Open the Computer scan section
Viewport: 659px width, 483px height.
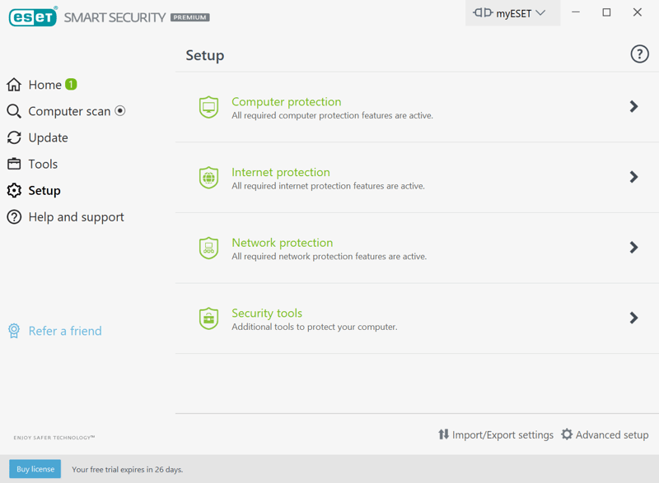click(69, 111)
